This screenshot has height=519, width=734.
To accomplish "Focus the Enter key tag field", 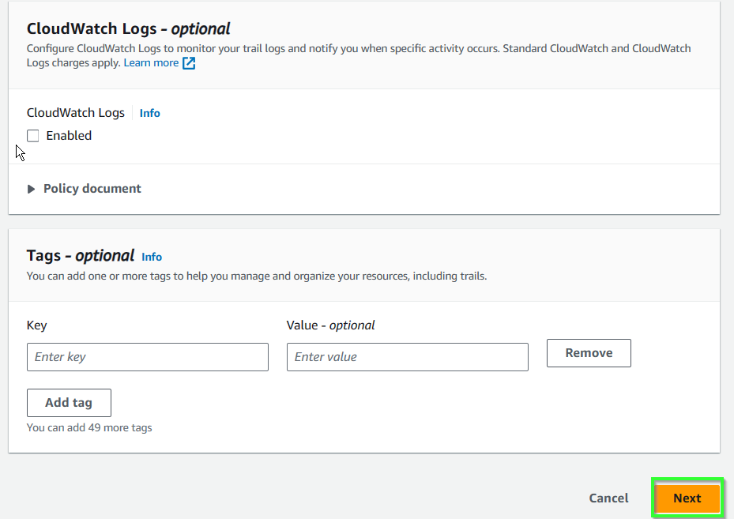I will (148, 357).
